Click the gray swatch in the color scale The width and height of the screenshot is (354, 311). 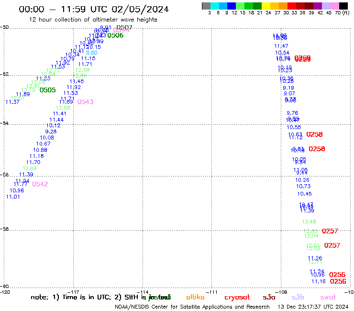pos(206,6)
